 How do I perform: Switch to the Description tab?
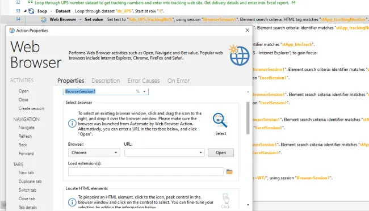point(106,81)
